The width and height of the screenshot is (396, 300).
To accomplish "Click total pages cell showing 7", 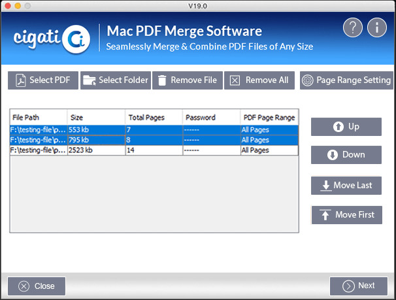I will pos(154,130).
